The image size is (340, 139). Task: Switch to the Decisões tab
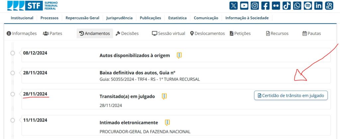click(x=127, y=33)
